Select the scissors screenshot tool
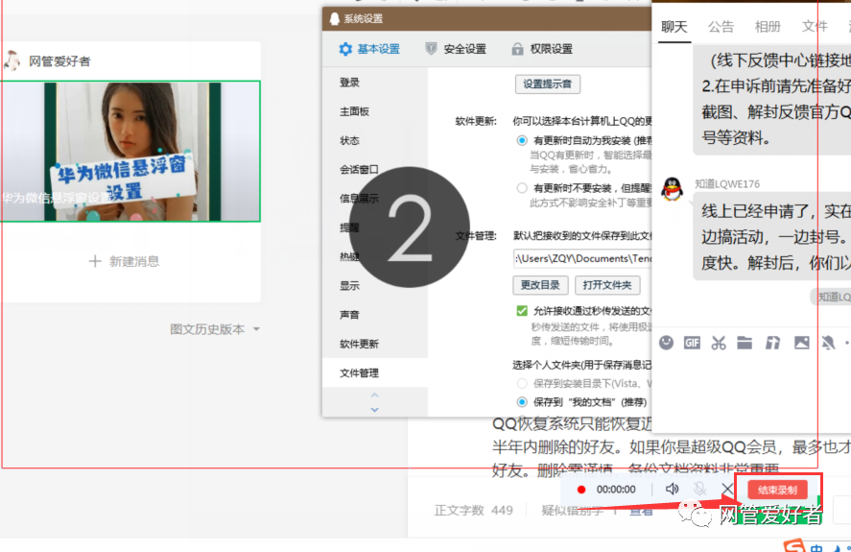This screenshot has width=851, height=552. click(718, 343)
